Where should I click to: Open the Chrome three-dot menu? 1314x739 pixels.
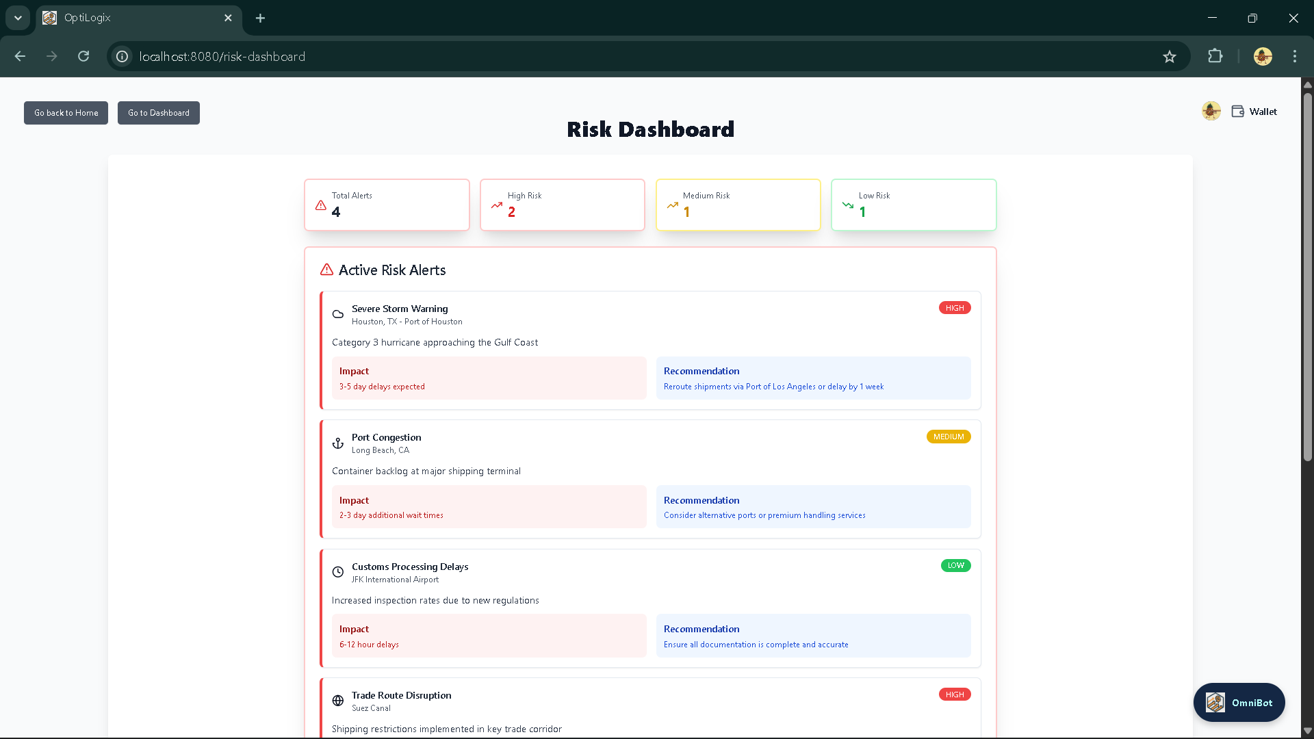[1294, 56]
